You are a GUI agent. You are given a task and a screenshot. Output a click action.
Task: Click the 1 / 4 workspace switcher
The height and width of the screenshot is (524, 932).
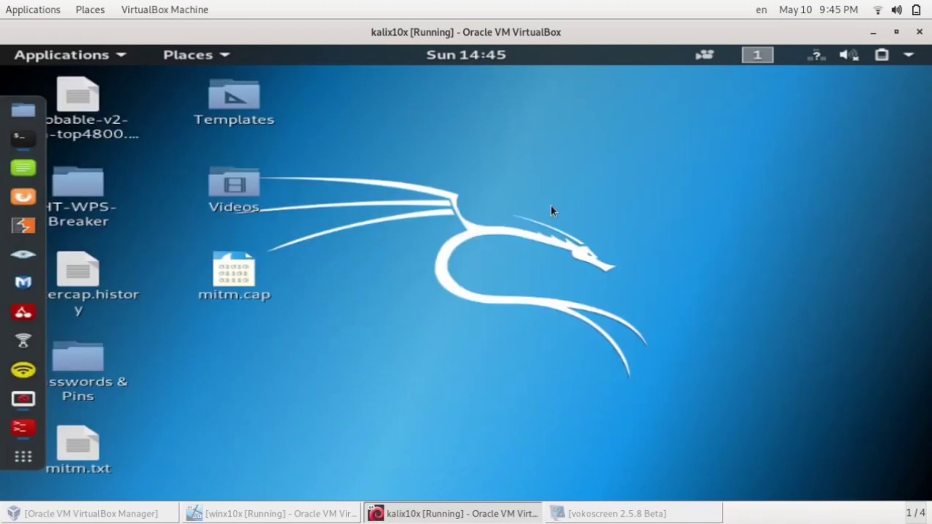(x=915, y=513)
